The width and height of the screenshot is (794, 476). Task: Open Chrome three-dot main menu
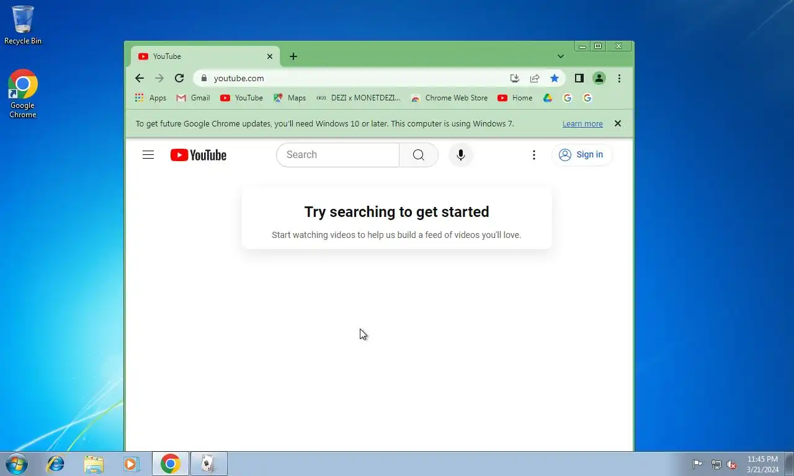(x=619, y=78)
